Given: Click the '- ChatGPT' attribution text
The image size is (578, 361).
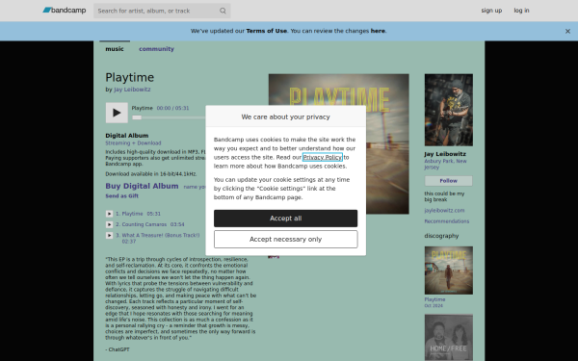Looking at the screenshot, I should coord(118,349).
